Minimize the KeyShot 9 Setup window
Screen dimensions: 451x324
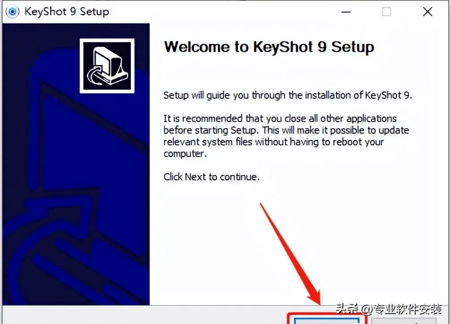point(346,12)
